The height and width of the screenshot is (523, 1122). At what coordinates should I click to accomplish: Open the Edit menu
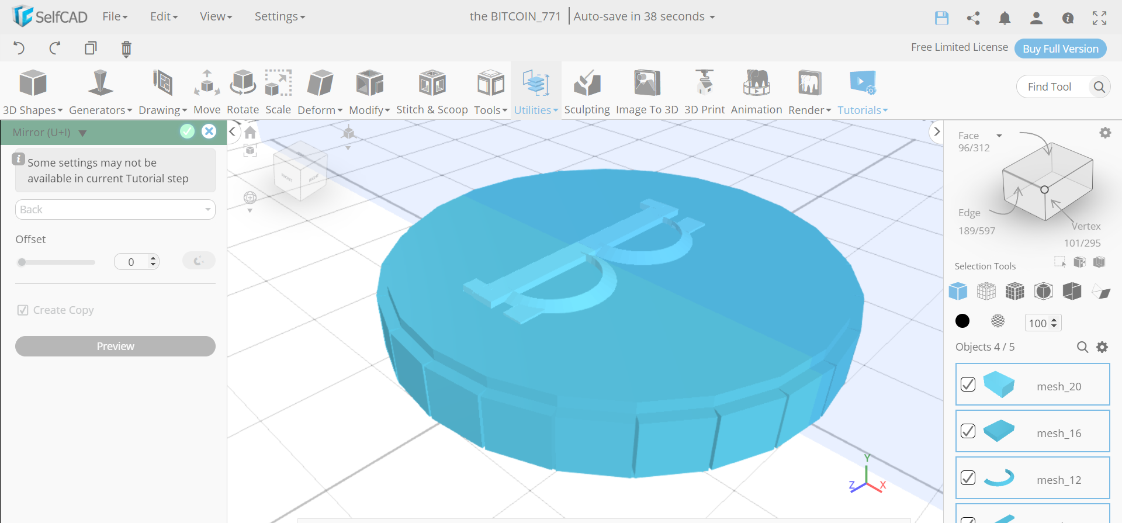164,16
